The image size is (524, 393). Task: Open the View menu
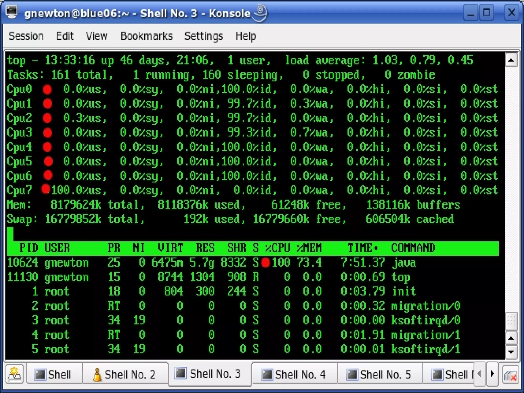(96, 36)
